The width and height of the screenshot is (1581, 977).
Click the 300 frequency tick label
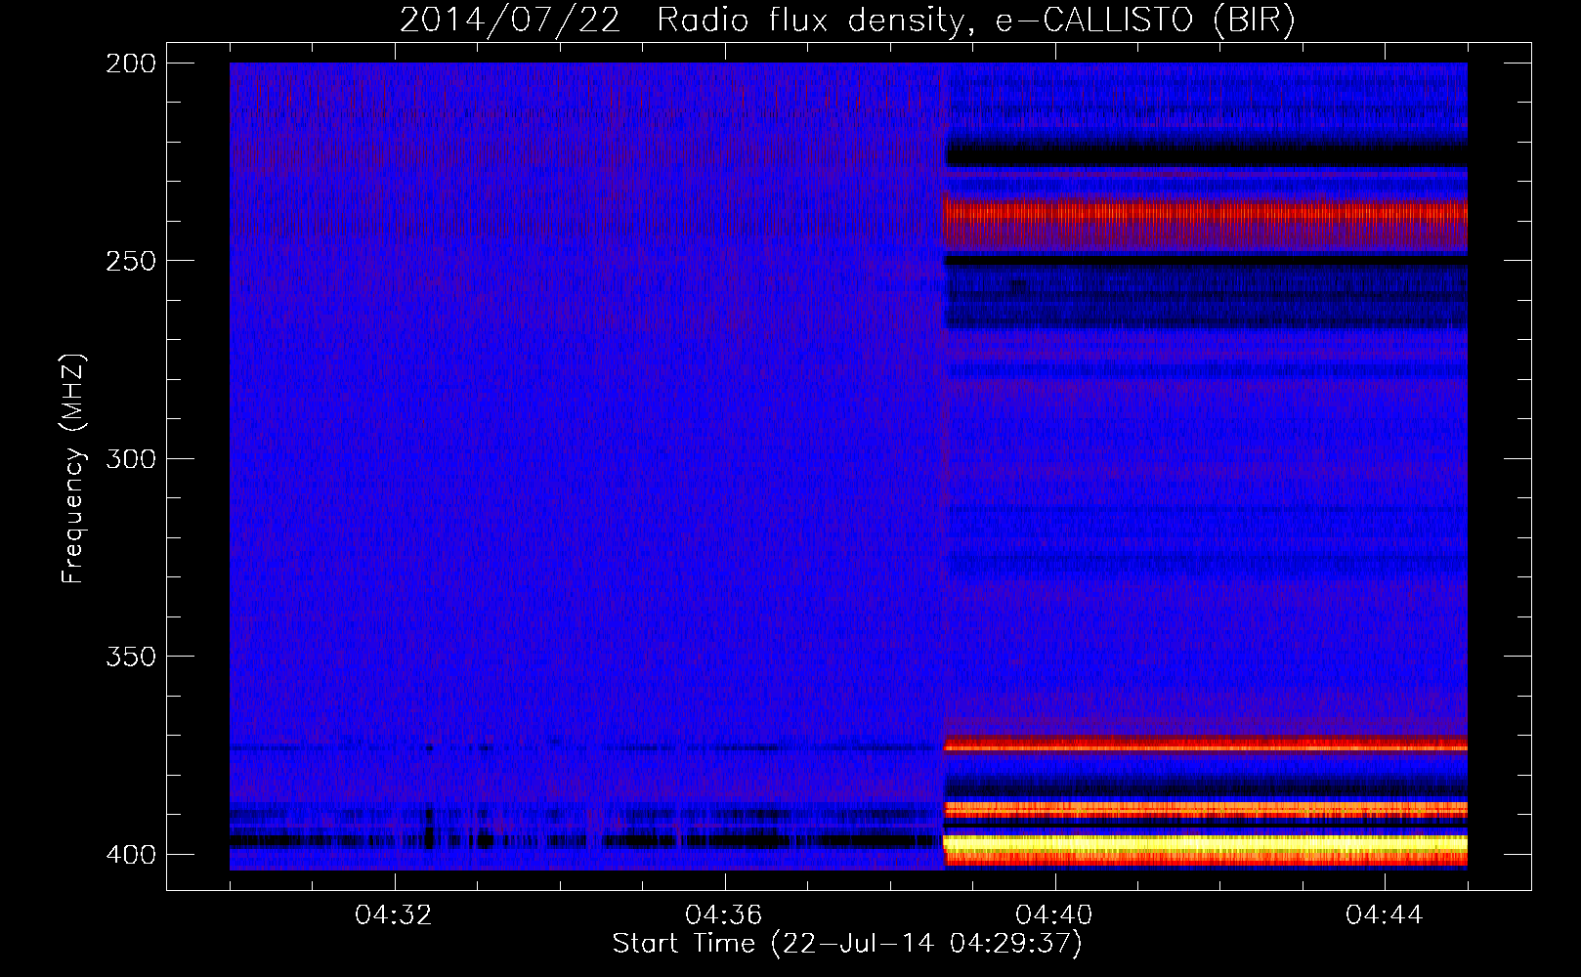pos(130,459)
